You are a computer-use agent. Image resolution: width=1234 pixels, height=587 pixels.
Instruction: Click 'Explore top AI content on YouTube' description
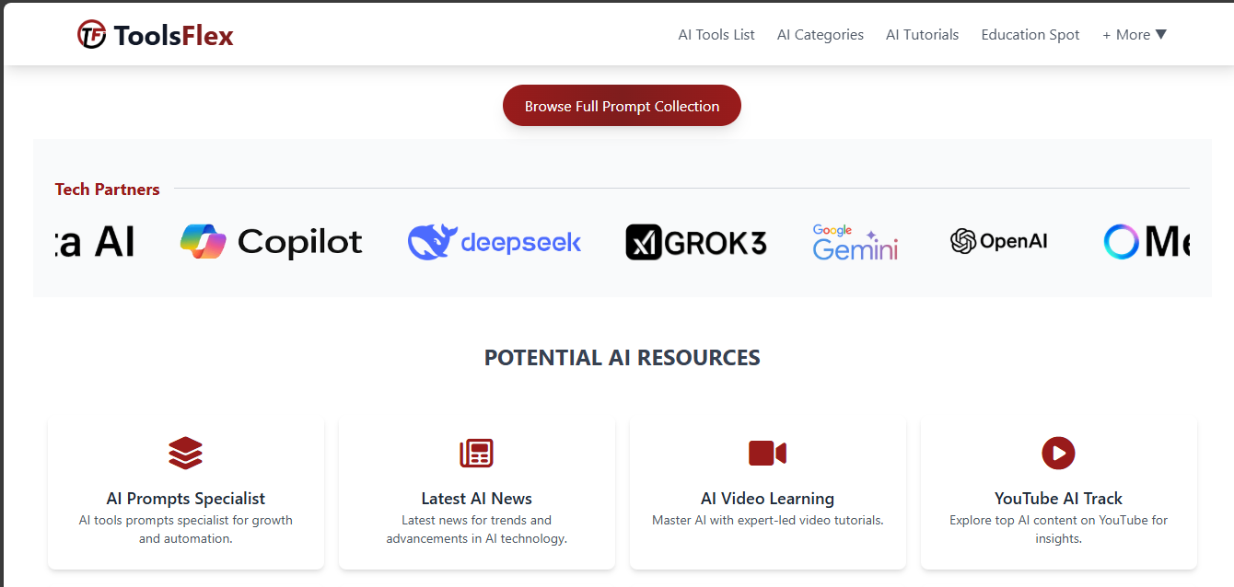1058,529
